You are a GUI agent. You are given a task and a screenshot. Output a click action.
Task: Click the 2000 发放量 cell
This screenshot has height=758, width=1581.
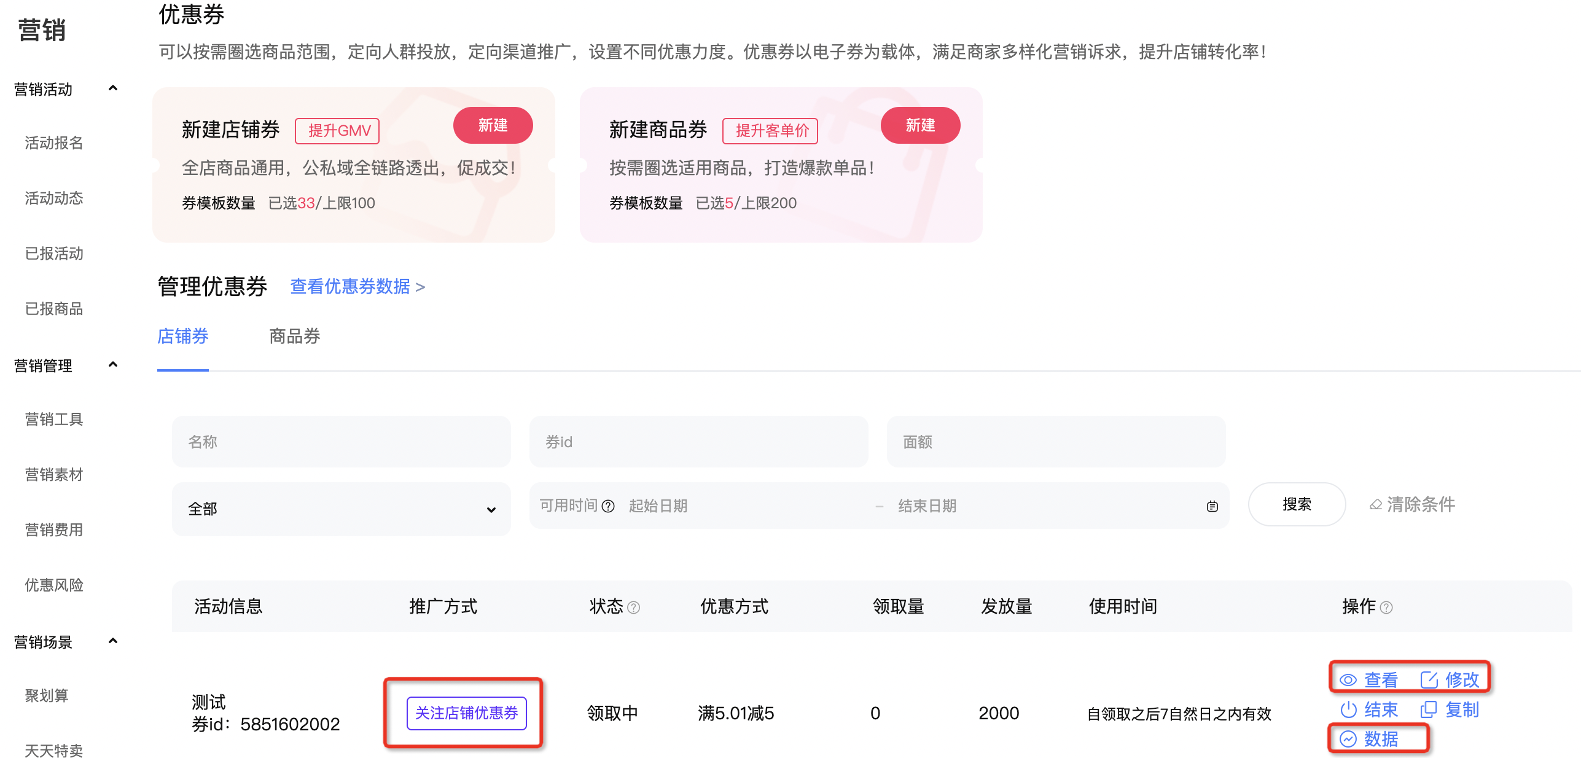(x=999, y=713)
